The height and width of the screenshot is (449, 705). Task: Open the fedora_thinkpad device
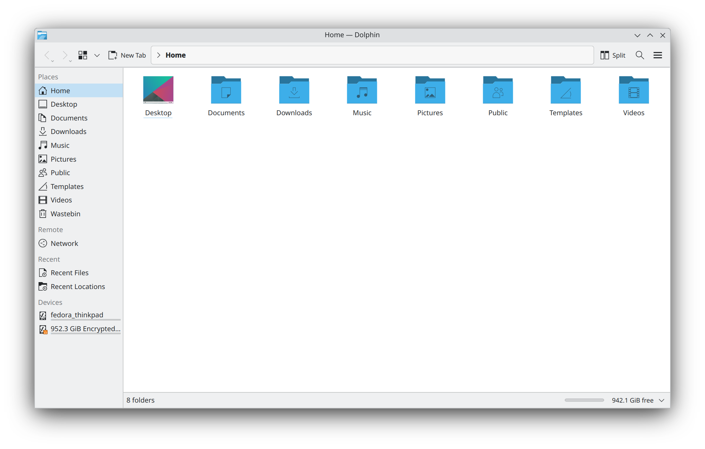[x=77, y=315]
